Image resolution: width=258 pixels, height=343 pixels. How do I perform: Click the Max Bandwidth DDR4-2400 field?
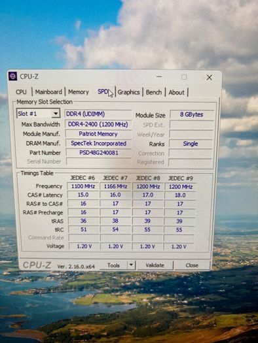(98, 124)
